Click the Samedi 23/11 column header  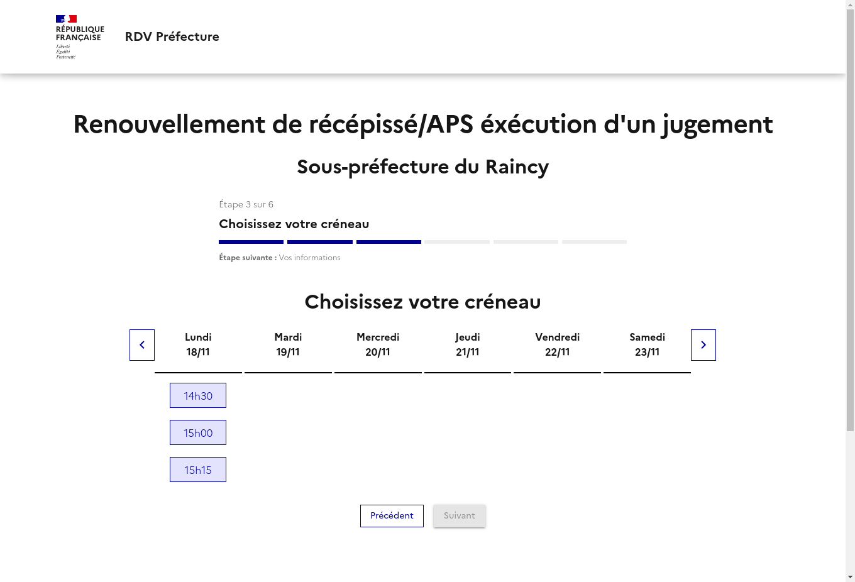tap(647, 344)
